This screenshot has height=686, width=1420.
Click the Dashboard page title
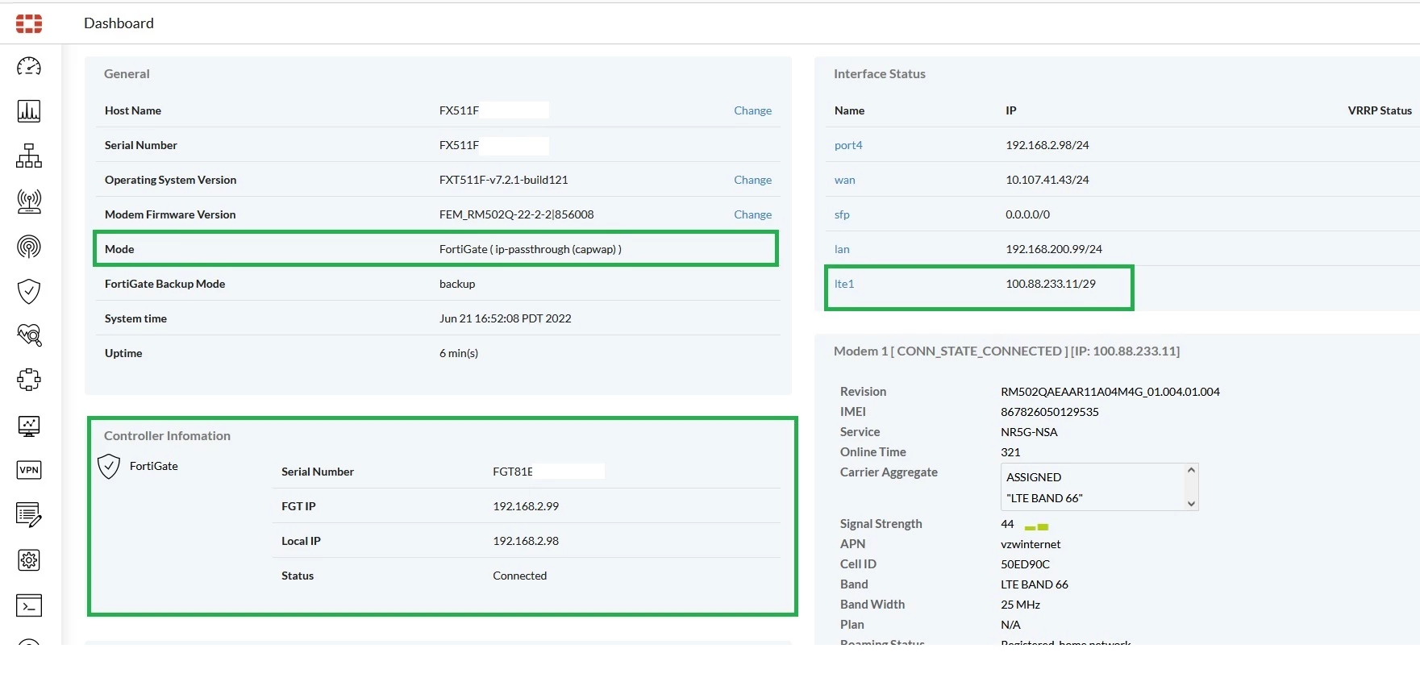(119, 23)
